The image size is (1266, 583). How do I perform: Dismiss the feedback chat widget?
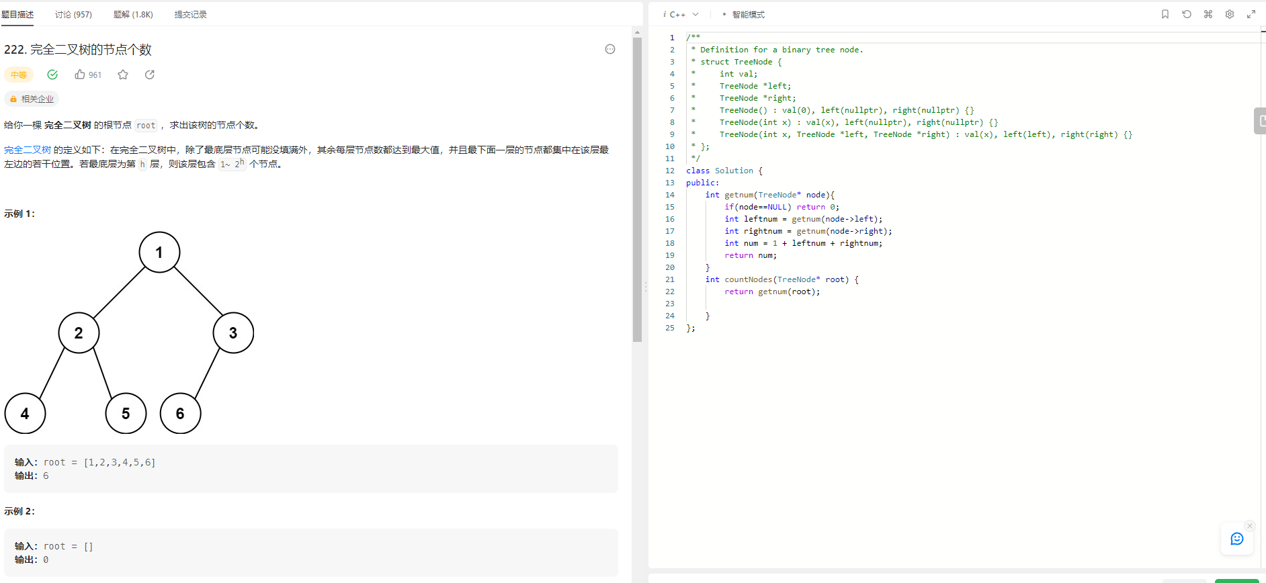[1250, 526]
